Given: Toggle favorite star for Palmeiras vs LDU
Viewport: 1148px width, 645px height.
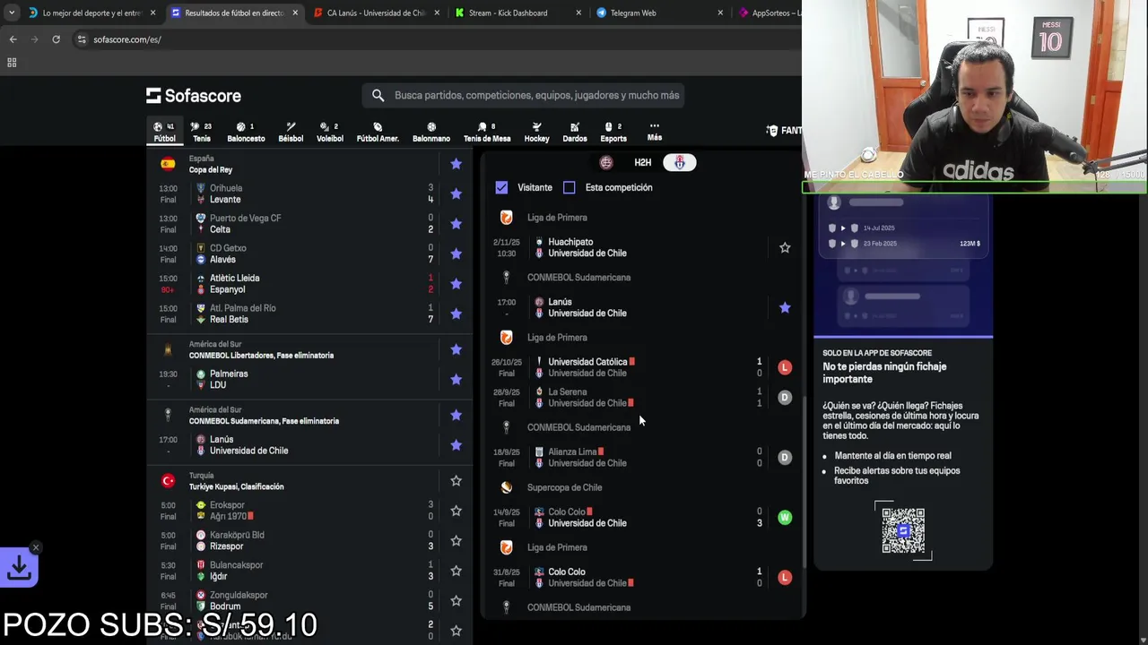Looking at the screenshot, I should (456, 380).
